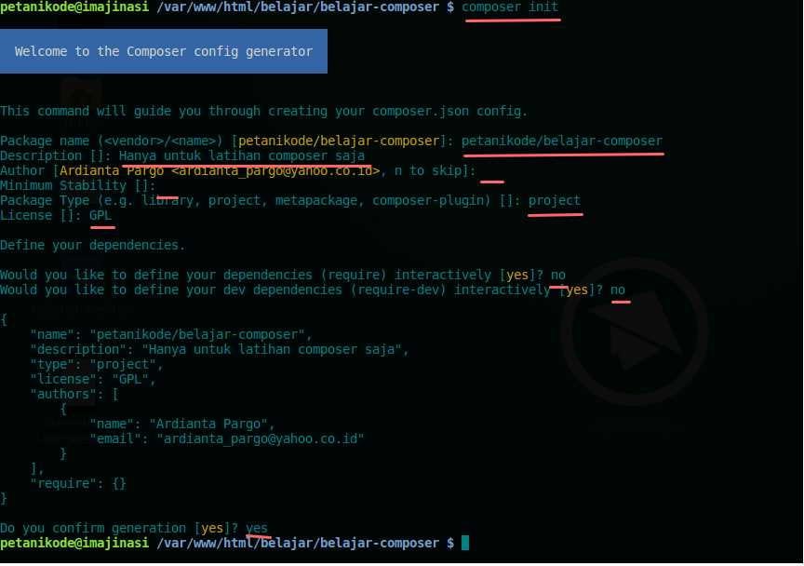Click the 'no' answer on the require interactively line
804x566 pixels.
[558, 275]
